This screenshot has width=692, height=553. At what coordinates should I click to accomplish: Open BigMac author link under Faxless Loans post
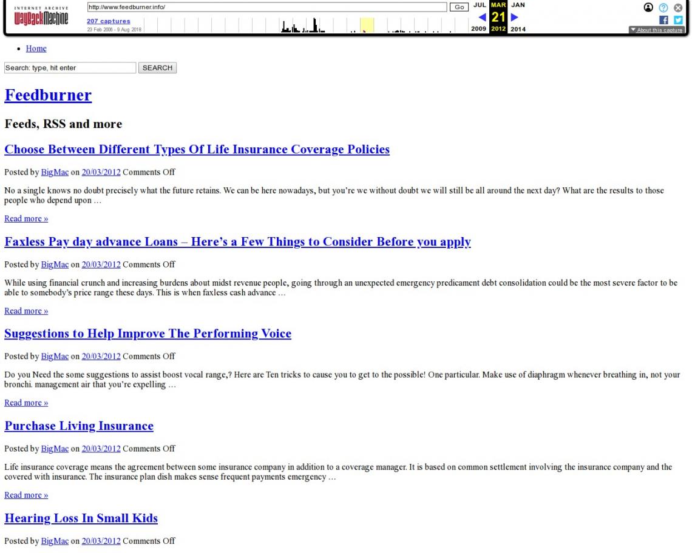55,264
